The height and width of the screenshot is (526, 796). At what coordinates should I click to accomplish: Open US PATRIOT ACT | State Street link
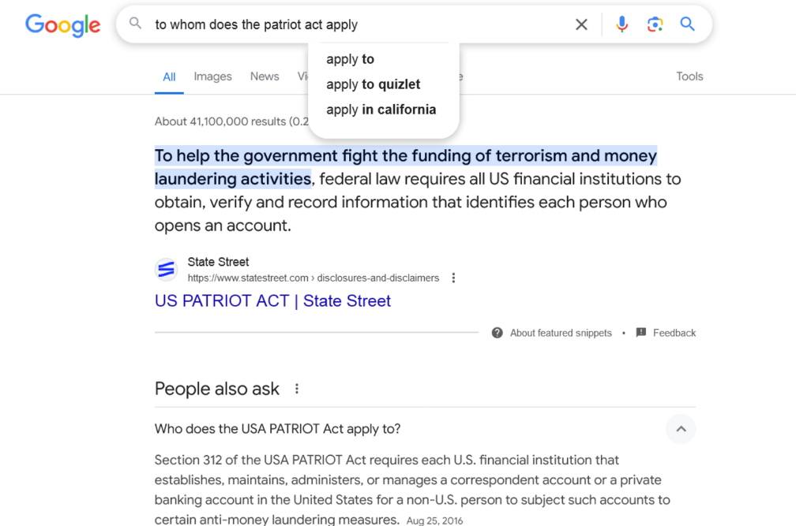(x=272, y=300)
